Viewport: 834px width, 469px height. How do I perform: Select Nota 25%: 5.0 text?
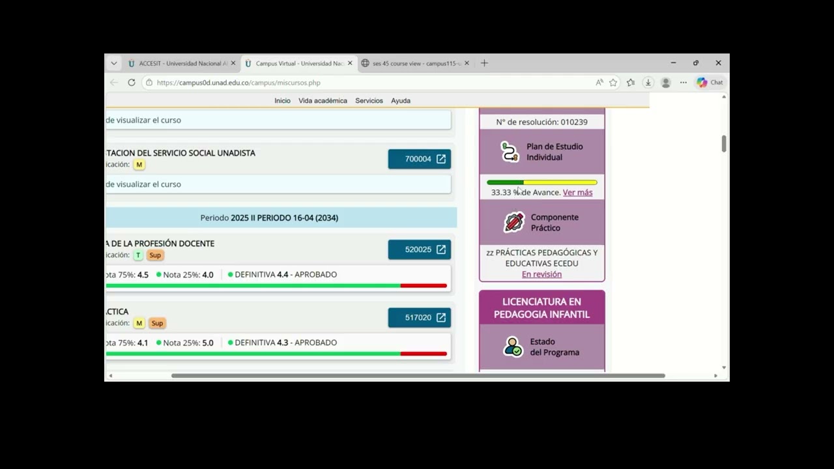(x=188, y=343)
